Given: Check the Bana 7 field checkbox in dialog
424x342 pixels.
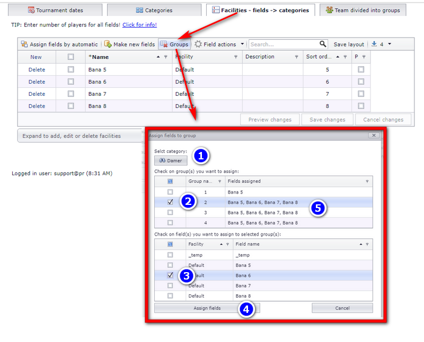Looking at the screenshot, I should [170, 285].
